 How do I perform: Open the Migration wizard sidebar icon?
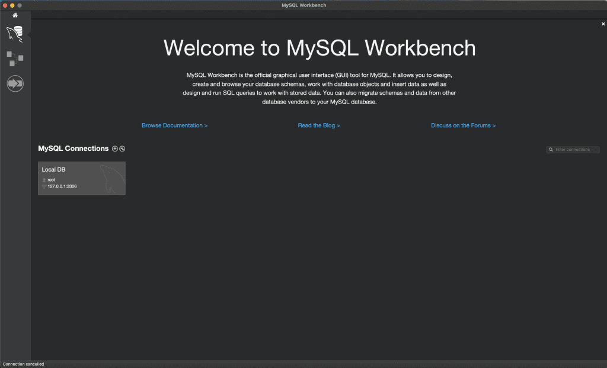pyautogui.click(x=15, y=83)
